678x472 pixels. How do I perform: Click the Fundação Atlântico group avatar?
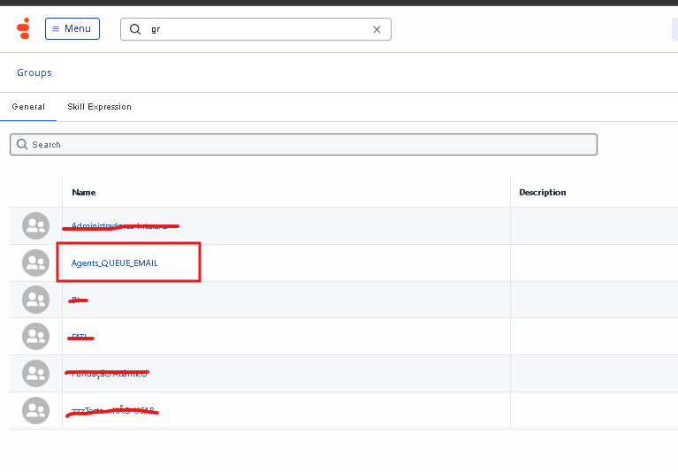(35, 373)
